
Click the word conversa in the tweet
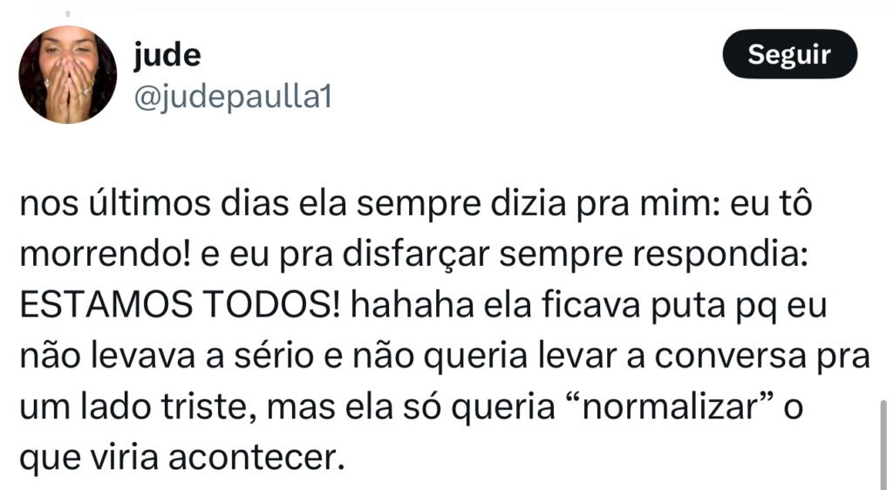[x=731, y=357]
